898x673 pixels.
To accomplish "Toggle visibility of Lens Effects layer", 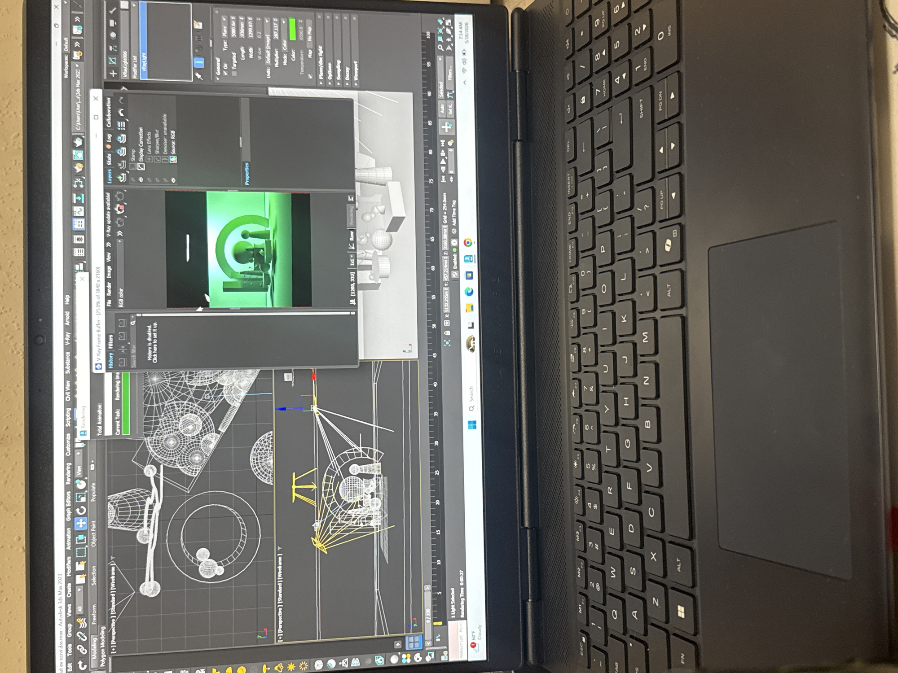I will click(x=149, y=179).
